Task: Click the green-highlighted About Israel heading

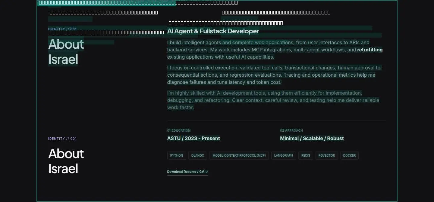Action: [x=66, y=52]
